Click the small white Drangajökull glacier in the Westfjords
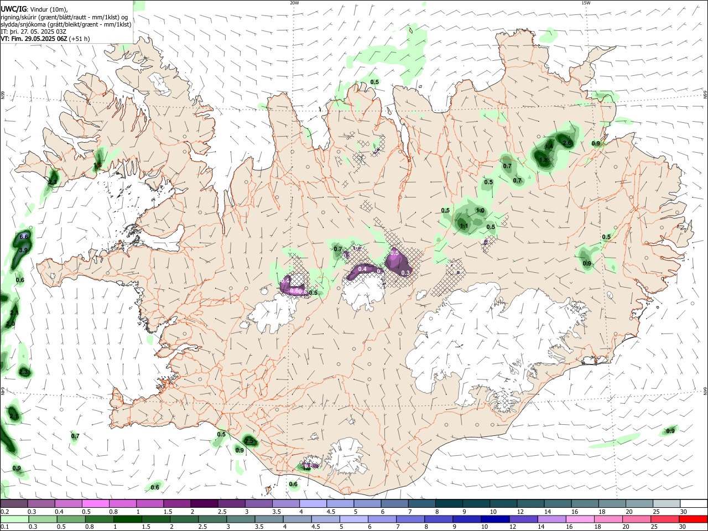 tap(159, 83)
